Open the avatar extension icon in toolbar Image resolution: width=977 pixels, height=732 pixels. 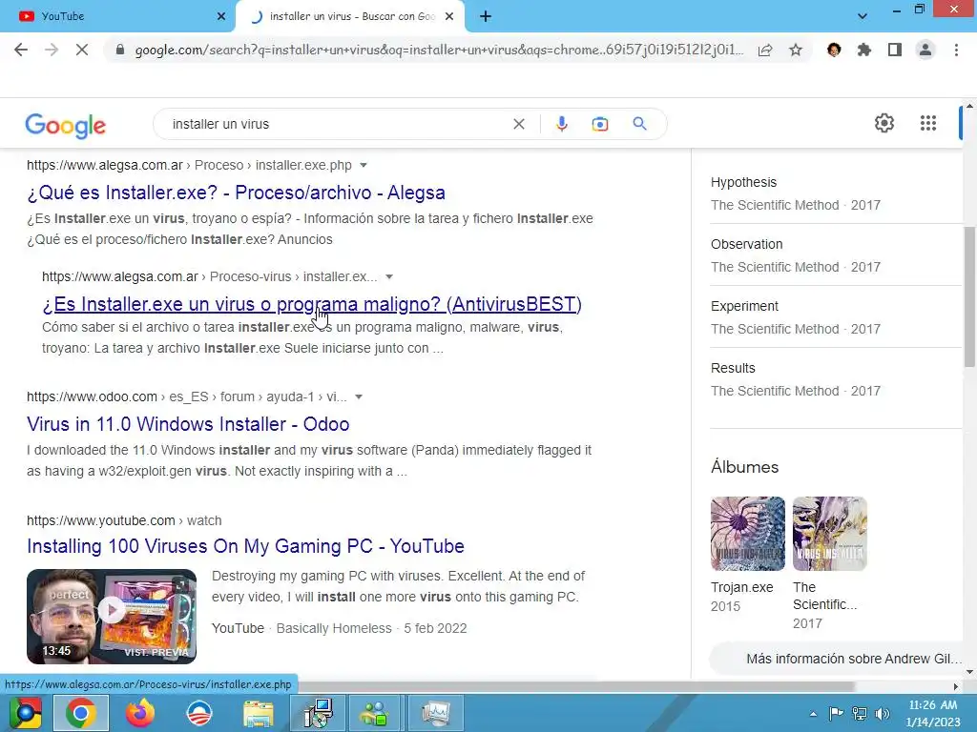tap(834, 50)
